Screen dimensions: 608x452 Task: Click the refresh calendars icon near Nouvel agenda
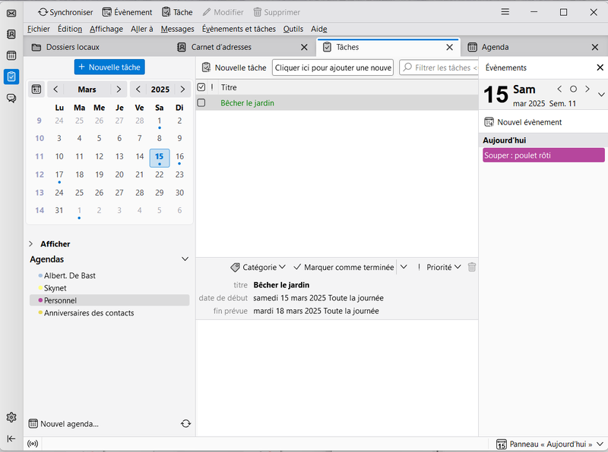pos(185,424)
